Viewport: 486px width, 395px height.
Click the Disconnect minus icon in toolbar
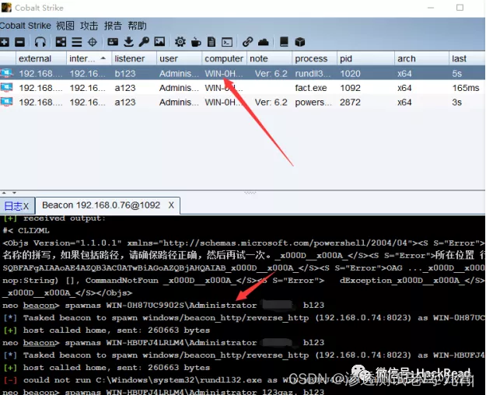click(x=19, y=41)
